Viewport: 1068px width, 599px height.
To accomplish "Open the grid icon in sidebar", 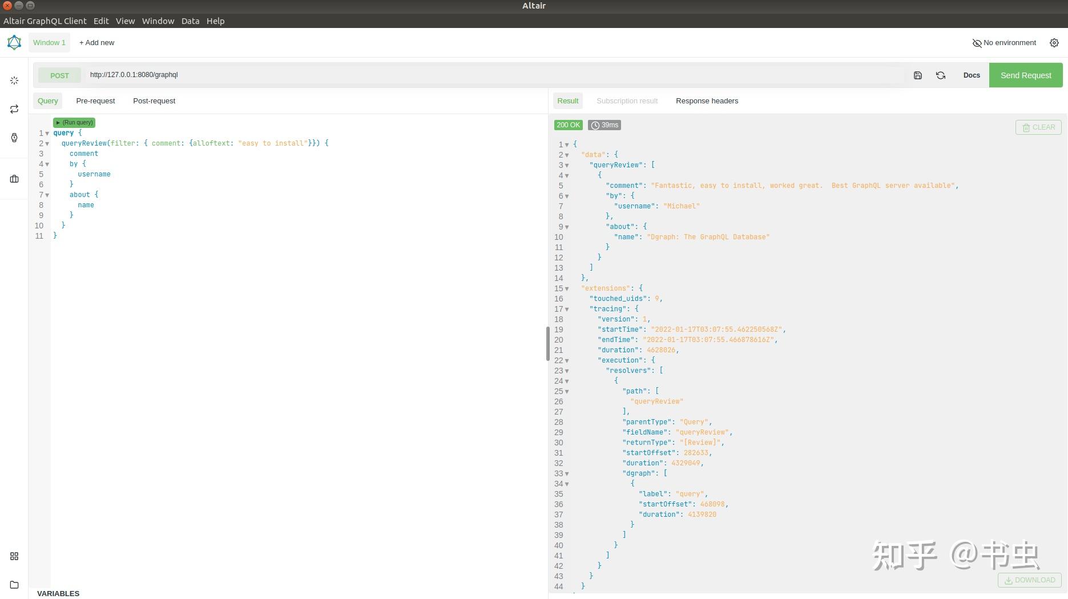I will pos(14,556).
